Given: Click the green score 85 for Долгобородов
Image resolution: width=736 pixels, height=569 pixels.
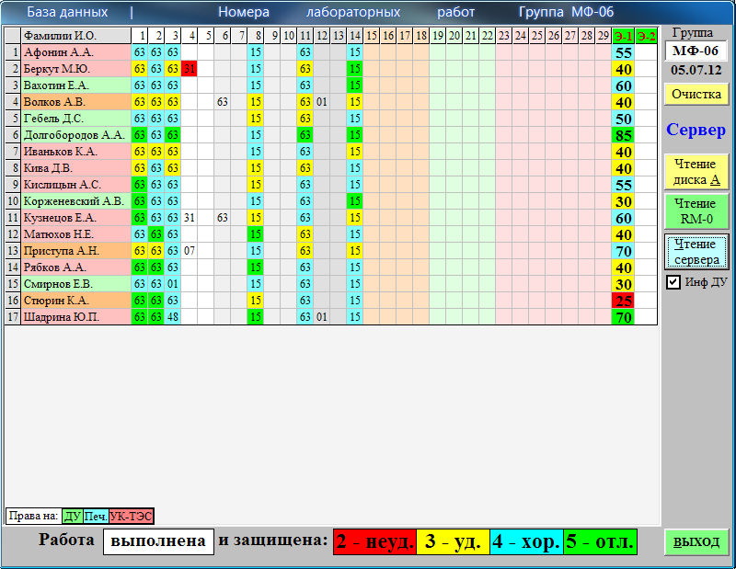Looking at the screenshot, I should tap(624, 135).
